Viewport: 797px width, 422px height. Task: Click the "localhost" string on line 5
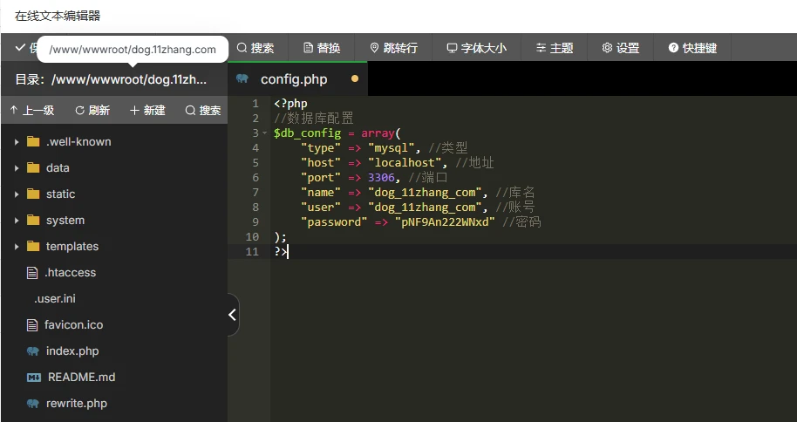pos(405,163)
